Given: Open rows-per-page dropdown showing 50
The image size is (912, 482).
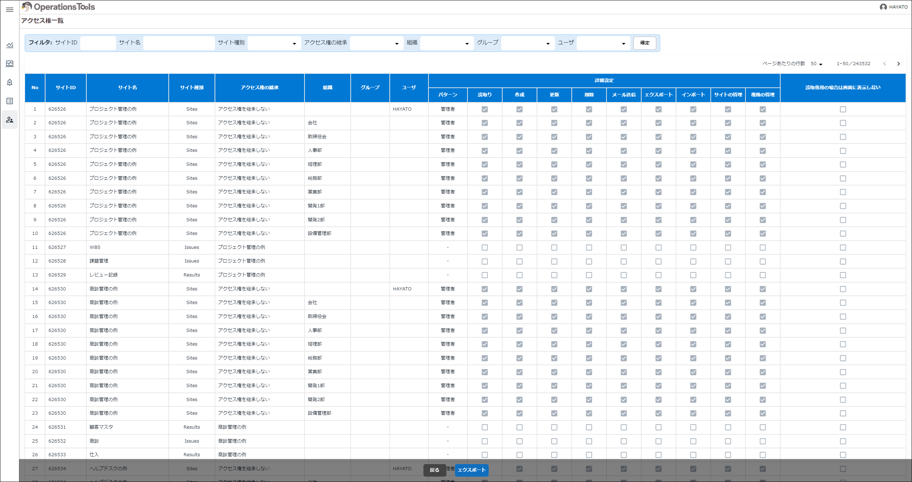Looking at the screenshot, I should click(x=817, y=64).
